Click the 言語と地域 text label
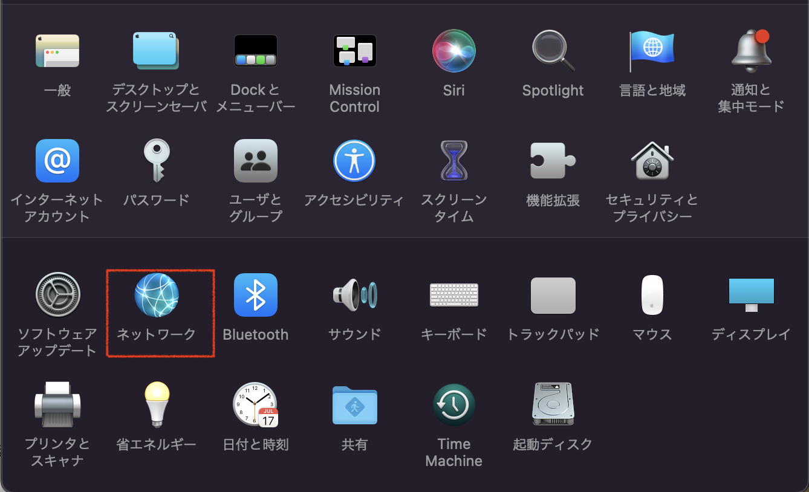The height and width of the screenshot is (492, 809). click(652, 91)
